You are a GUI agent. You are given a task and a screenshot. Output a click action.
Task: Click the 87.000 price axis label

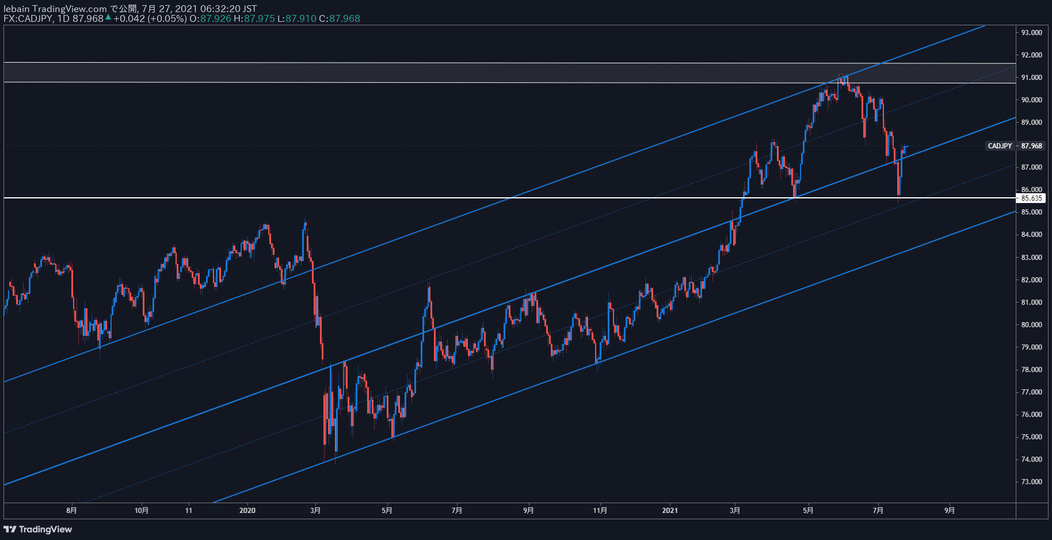pos(1031,167)
